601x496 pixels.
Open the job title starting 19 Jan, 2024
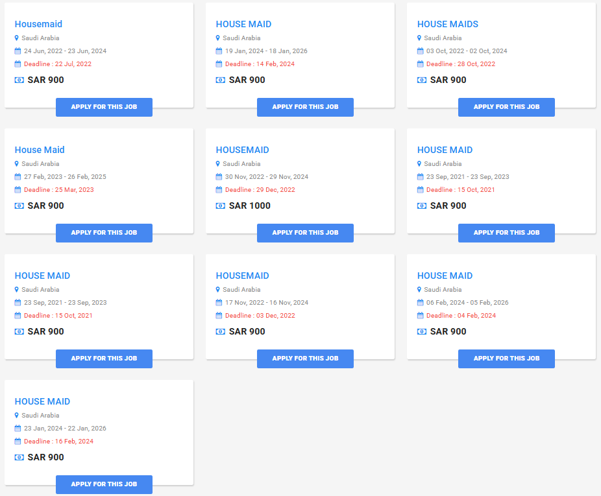click(x=243, y=24)
